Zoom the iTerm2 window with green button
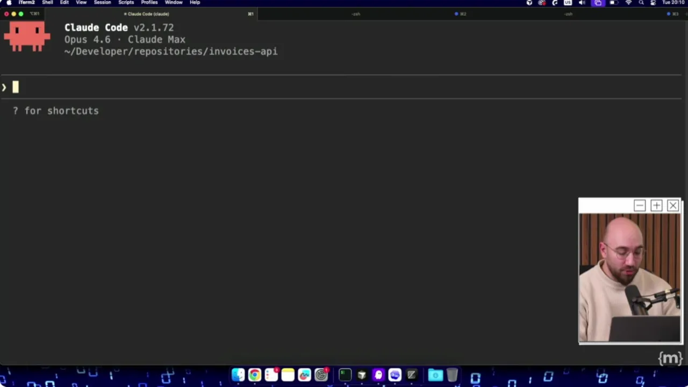This screenshot has height=387, width=688. (21, 14)
